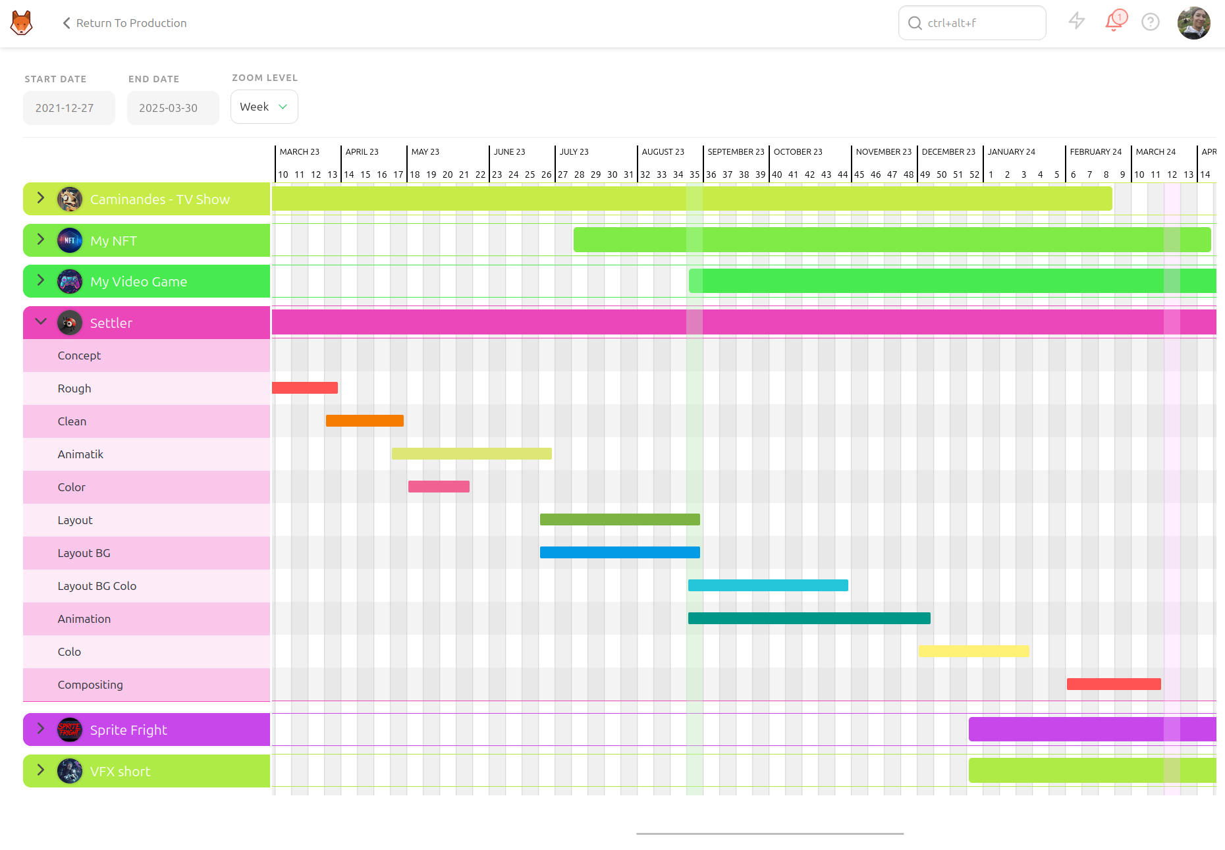Select the My Video Game label

pyautogui.click(x=138, y=282)
